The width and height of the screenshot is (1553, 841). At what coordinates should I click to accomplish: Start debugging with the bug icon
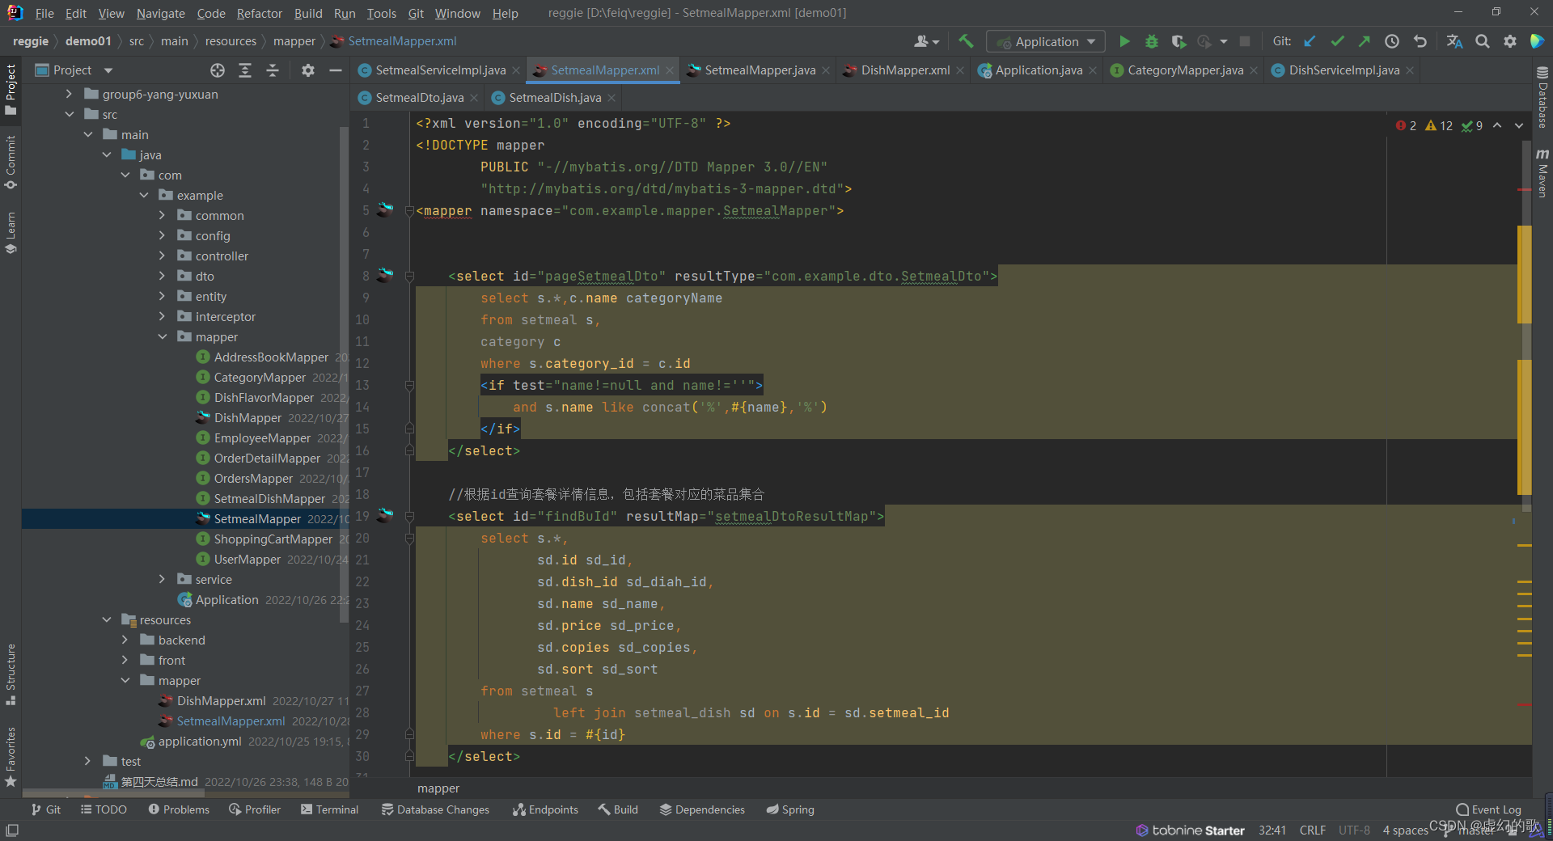click(x=1152, y=41)
